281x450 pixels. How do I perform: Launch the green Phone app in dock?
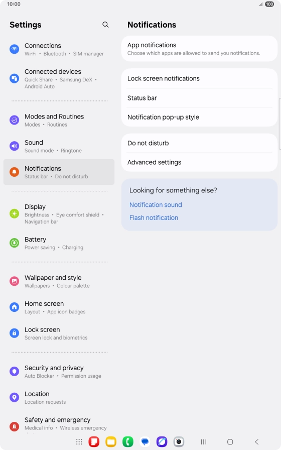coord(128,441)
